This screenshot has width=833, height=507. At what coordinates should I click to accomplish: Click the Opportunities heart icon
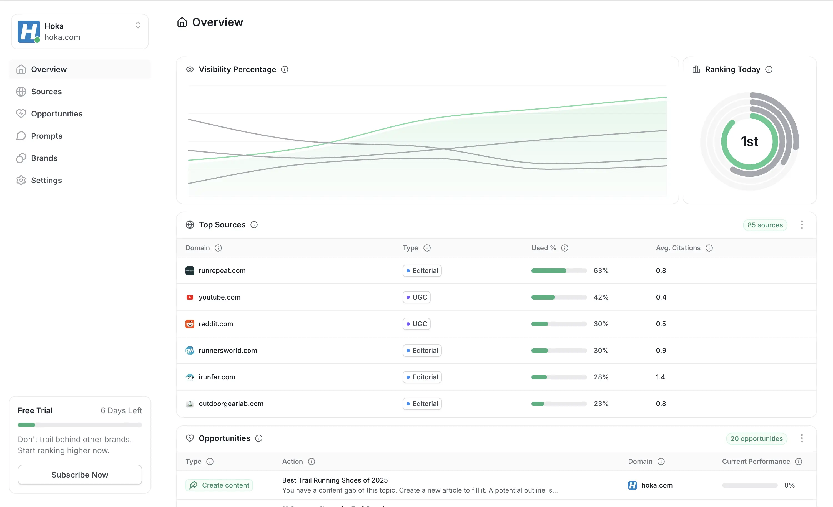point(21,113)
